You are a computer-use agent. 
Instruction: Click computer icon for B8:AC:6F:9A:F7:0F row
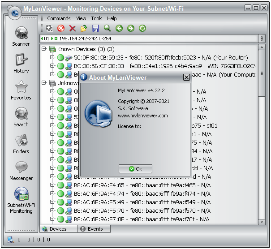(69, 219)
